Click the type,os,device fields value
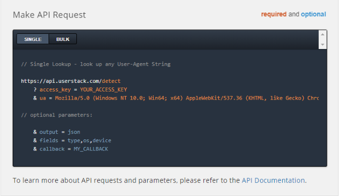Viewport: 339px width, 196px height. pyautogui.click(x=89, y=140)
